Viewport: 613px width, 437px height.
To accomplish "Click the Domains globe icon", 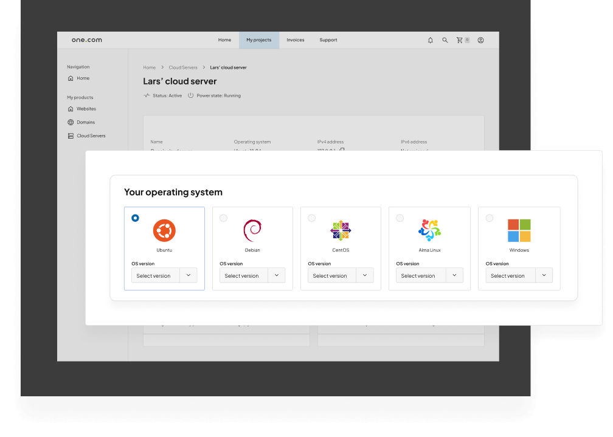I will click(x=71, y=122).
